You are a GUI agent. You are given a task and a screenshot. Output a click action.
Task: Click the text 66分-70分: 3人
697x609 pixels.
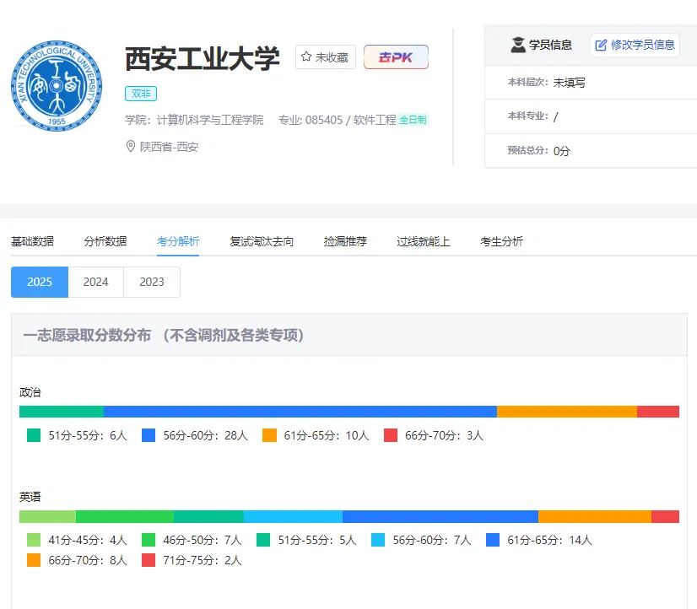pos(444,435)
